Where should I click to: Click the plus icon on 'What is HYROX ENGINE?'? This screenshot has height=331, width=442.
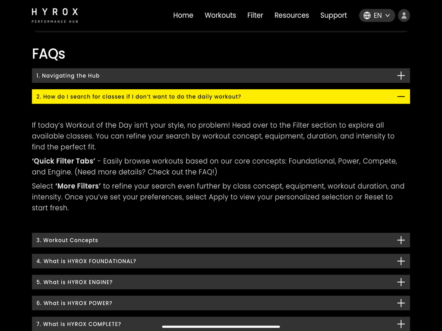pos(401,282)
